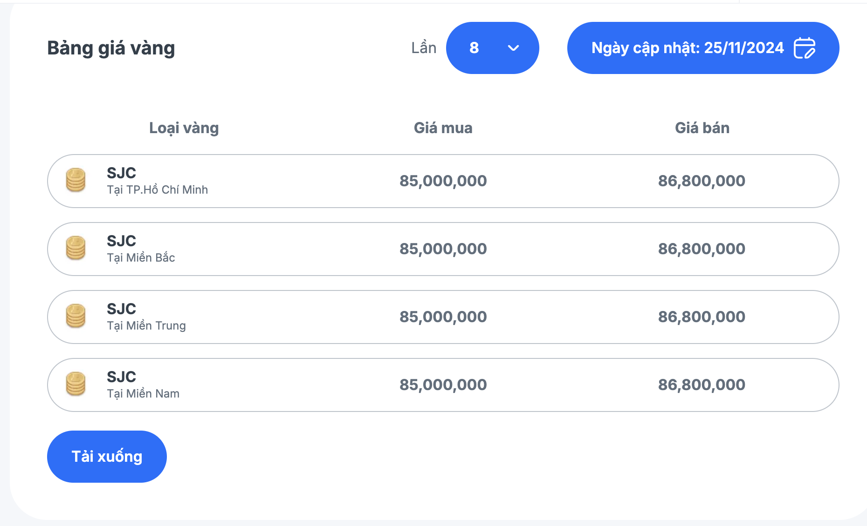Click the gold coin icon for Miền Bắc
867x526 pixels.
76,249
